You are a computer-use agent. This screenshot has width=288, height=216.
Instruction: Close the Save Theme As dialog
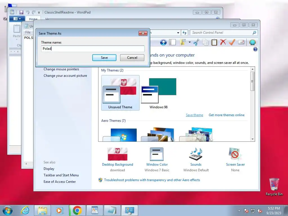pos(143,33)
